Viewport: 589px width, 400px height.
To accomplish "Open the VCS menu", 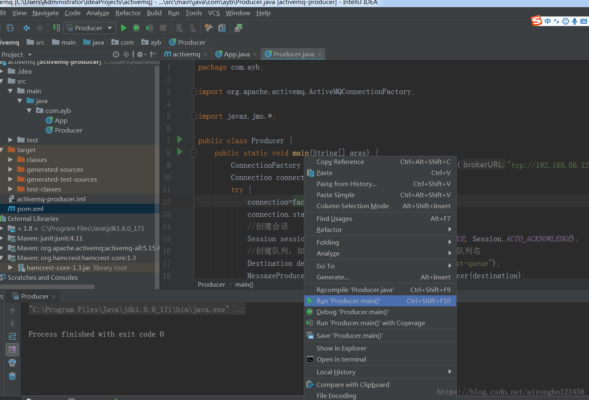I will [214, 13].
